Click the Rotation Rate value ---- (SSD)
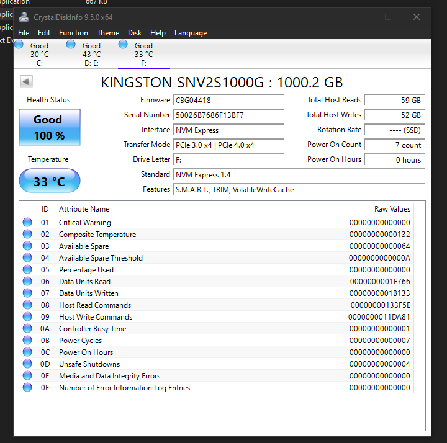447x443 pixels. click(x=395, y=130)
